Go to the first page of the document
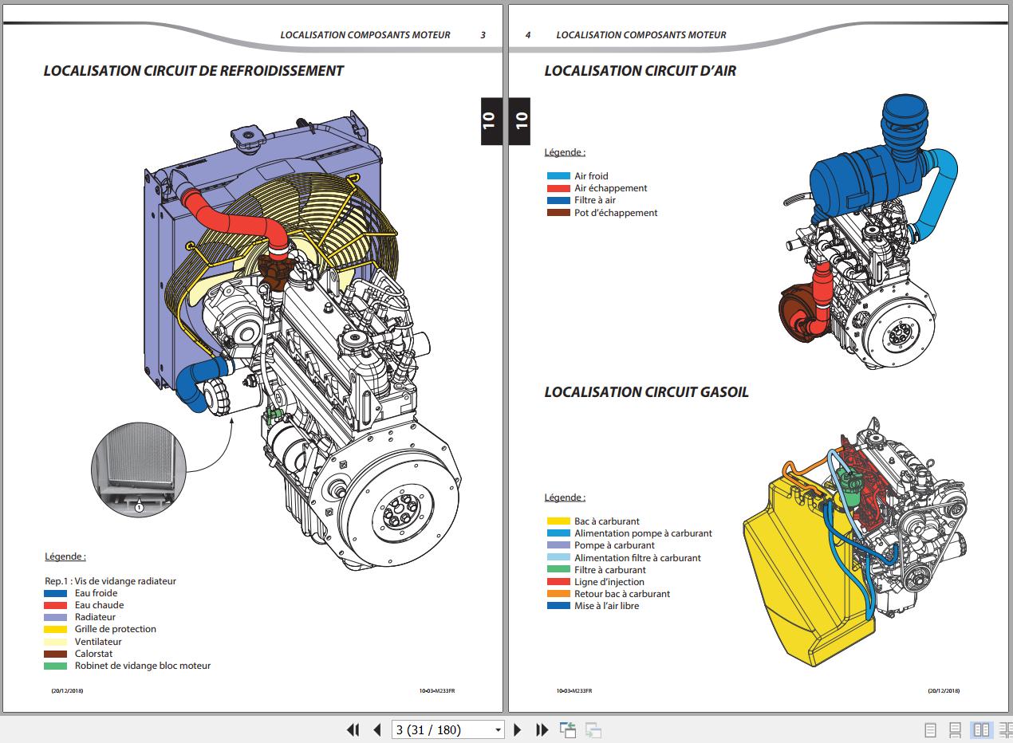 pyautogui.click(x=353, y=729)
